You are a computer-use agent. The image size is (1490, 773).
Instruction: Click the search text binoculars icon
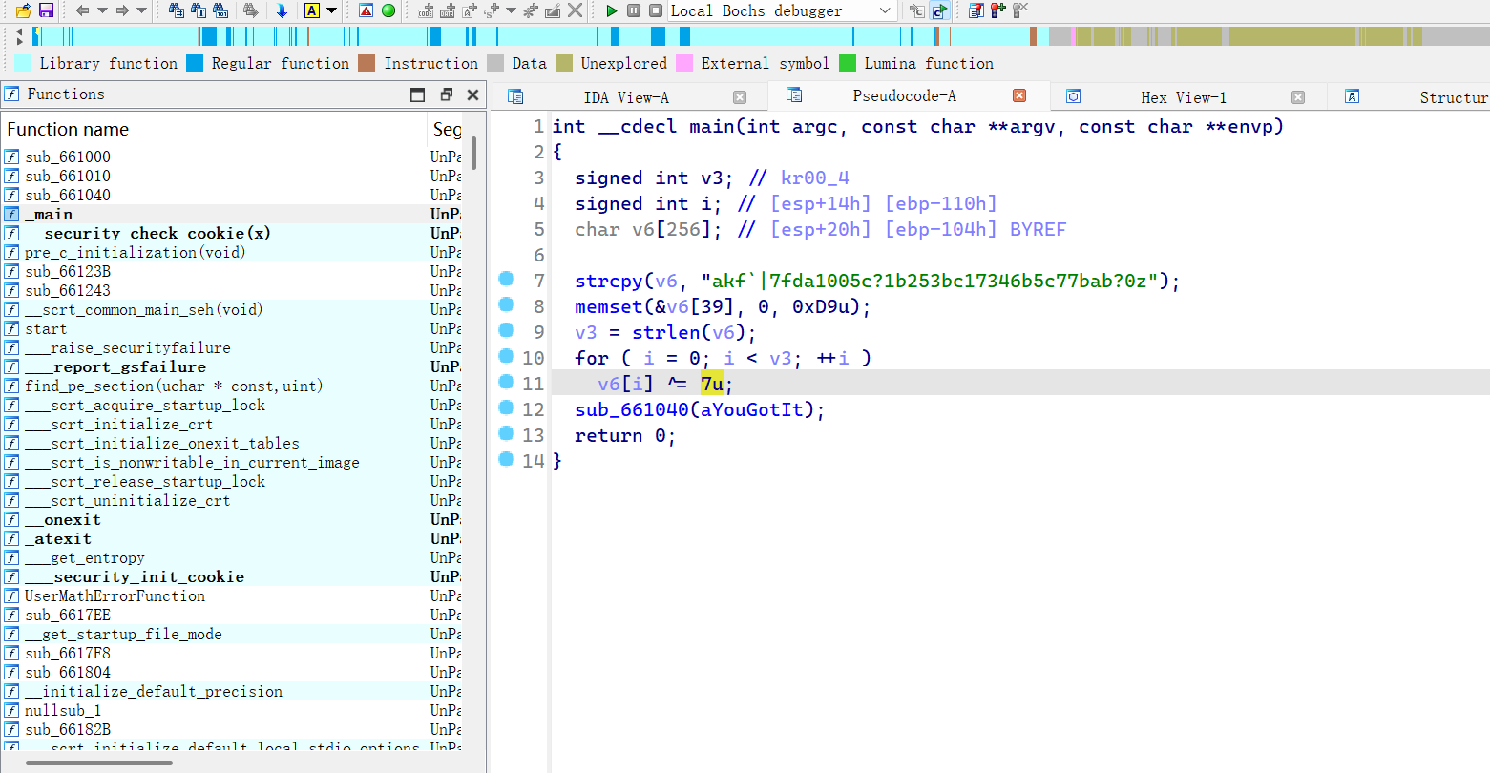click(x=199, y=10)
